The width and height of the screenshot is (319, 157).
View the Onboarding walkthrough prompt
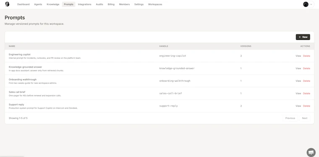298,81
